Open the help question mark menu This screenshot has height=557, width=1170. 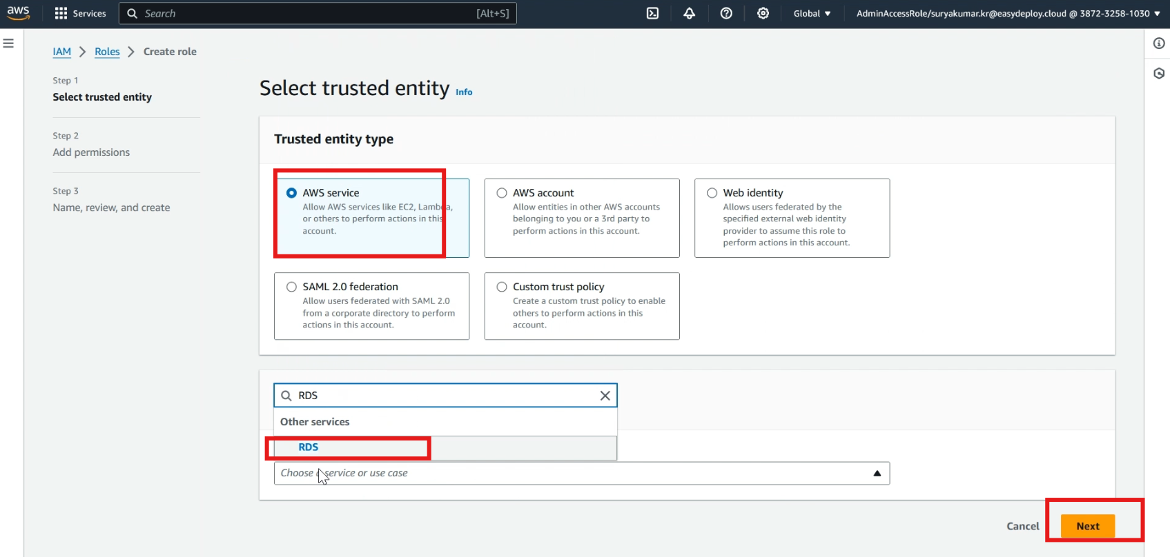click(726, 13)
